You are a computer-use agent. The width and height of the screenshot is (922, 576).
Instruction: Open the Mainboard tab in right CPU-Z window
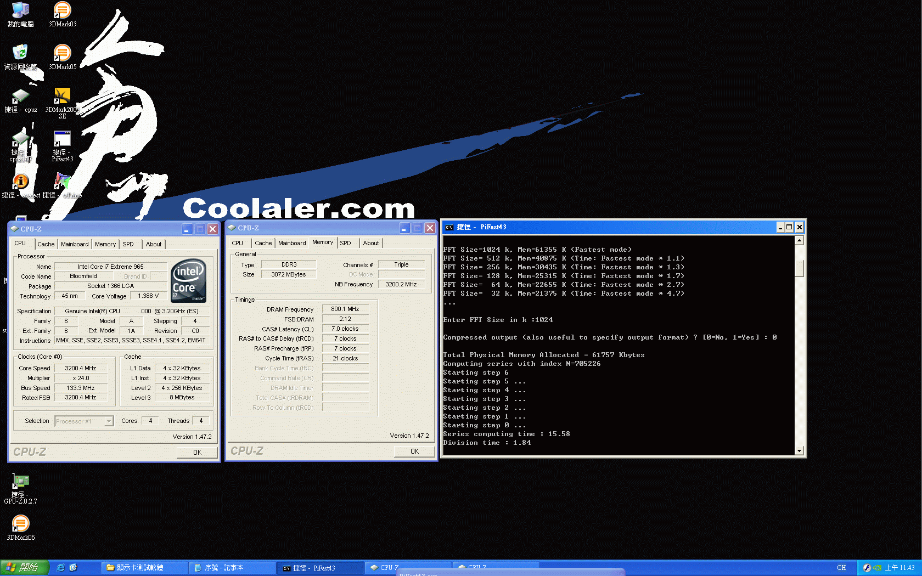click(292, 243)
